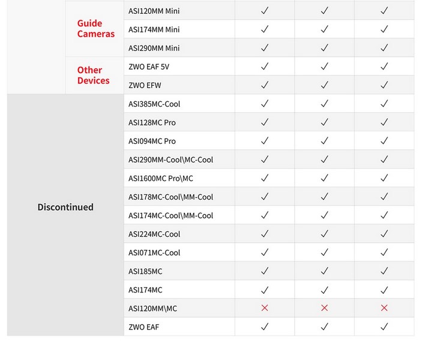The image size is (422, 341).
Task: Click the ASI071MC-Cool model name
Action: click(154, 252)
